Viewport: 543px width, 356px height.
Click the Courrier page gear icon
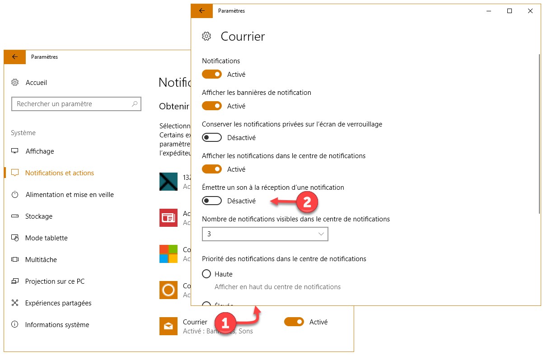coord(206,36)
